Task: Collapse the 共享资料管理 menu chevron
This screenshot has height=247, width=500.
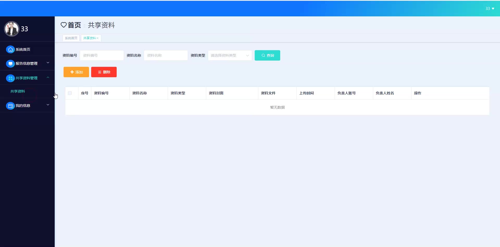Action: [x=48, y=77]
